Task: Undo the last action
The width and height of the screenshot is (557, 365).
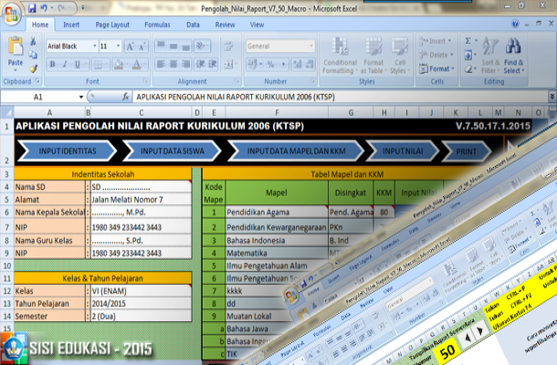Action: pos(44,8)
